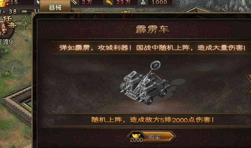Select the red badge marked 5

[132, 16]
